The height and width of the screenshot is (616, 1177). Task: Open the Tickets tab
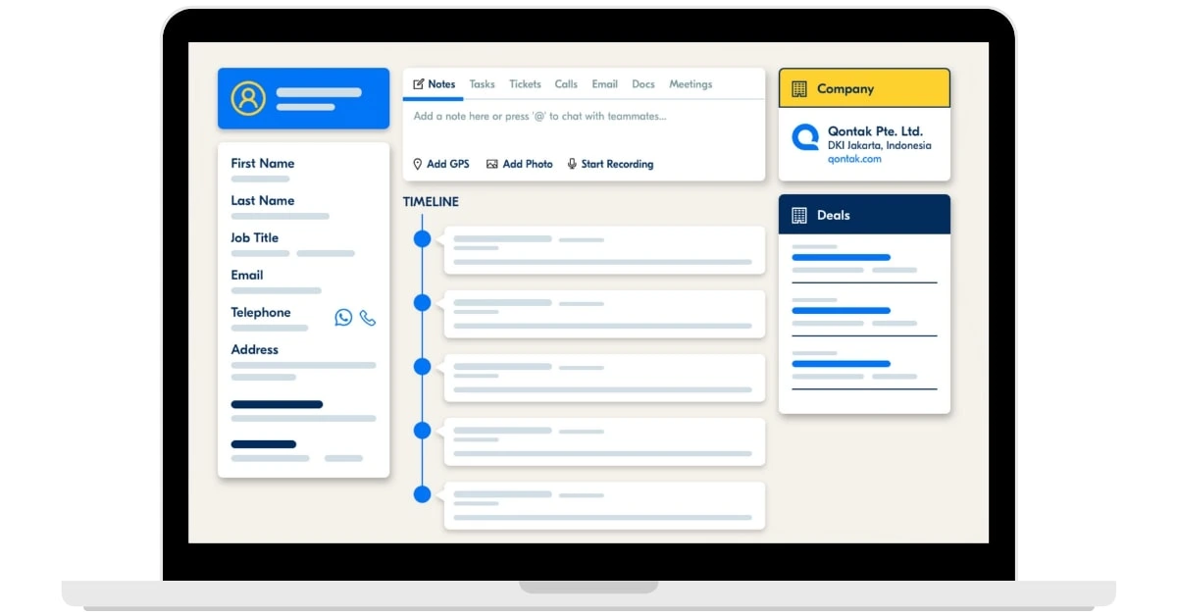pyautogui.click(x=525, y=84)
